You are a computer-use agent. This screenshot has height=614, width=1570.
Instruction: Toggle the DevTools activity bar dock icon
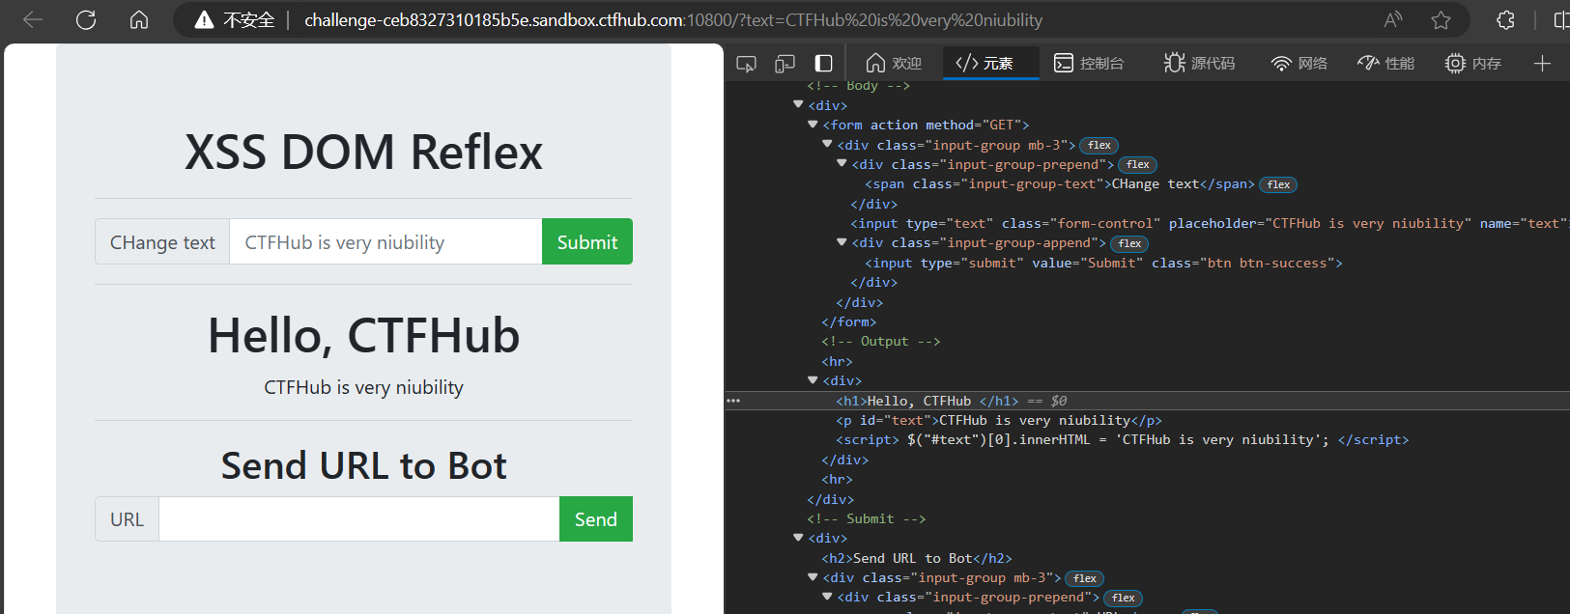click(x=823, y=64)
